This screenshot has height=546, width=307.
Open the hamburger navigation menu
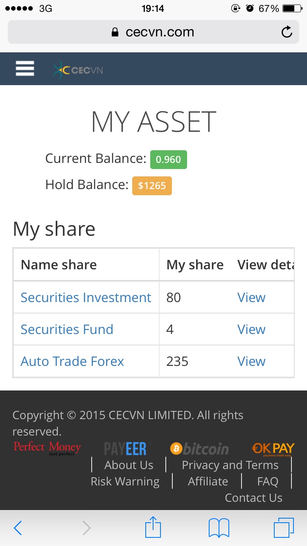coord(25,68)
